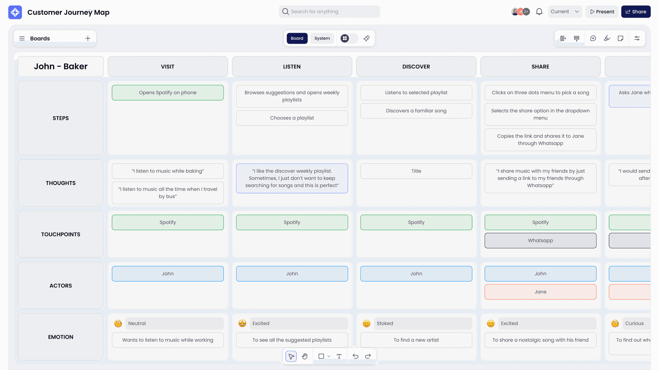The width and height of the screenshot is (659, 370).
Task: Click the Share button
Action: pos(636,11)
